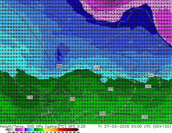Click the '24' legend scale value
This screenshot has width=172, height=133.
[59, 132]
